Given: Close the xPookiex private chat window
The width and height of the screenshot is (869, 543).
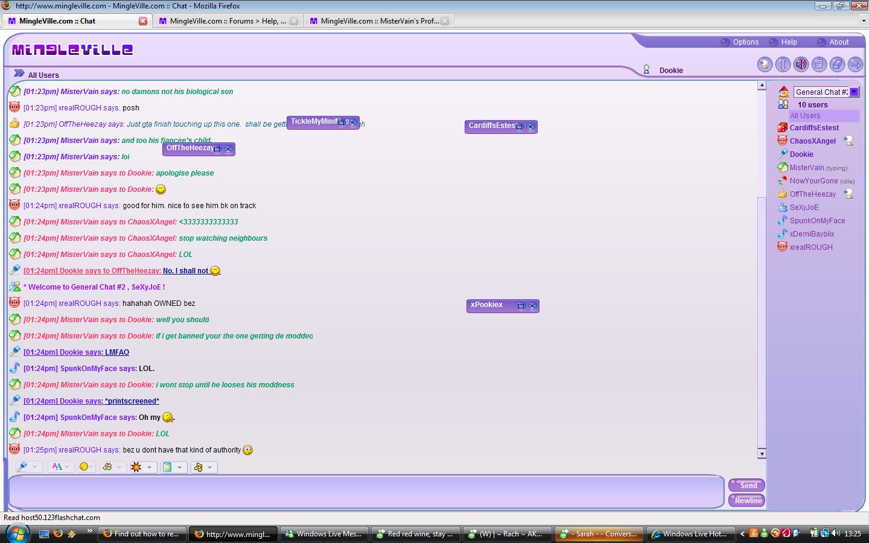Looking at the screenshot, I should click(x=532, y=306).
